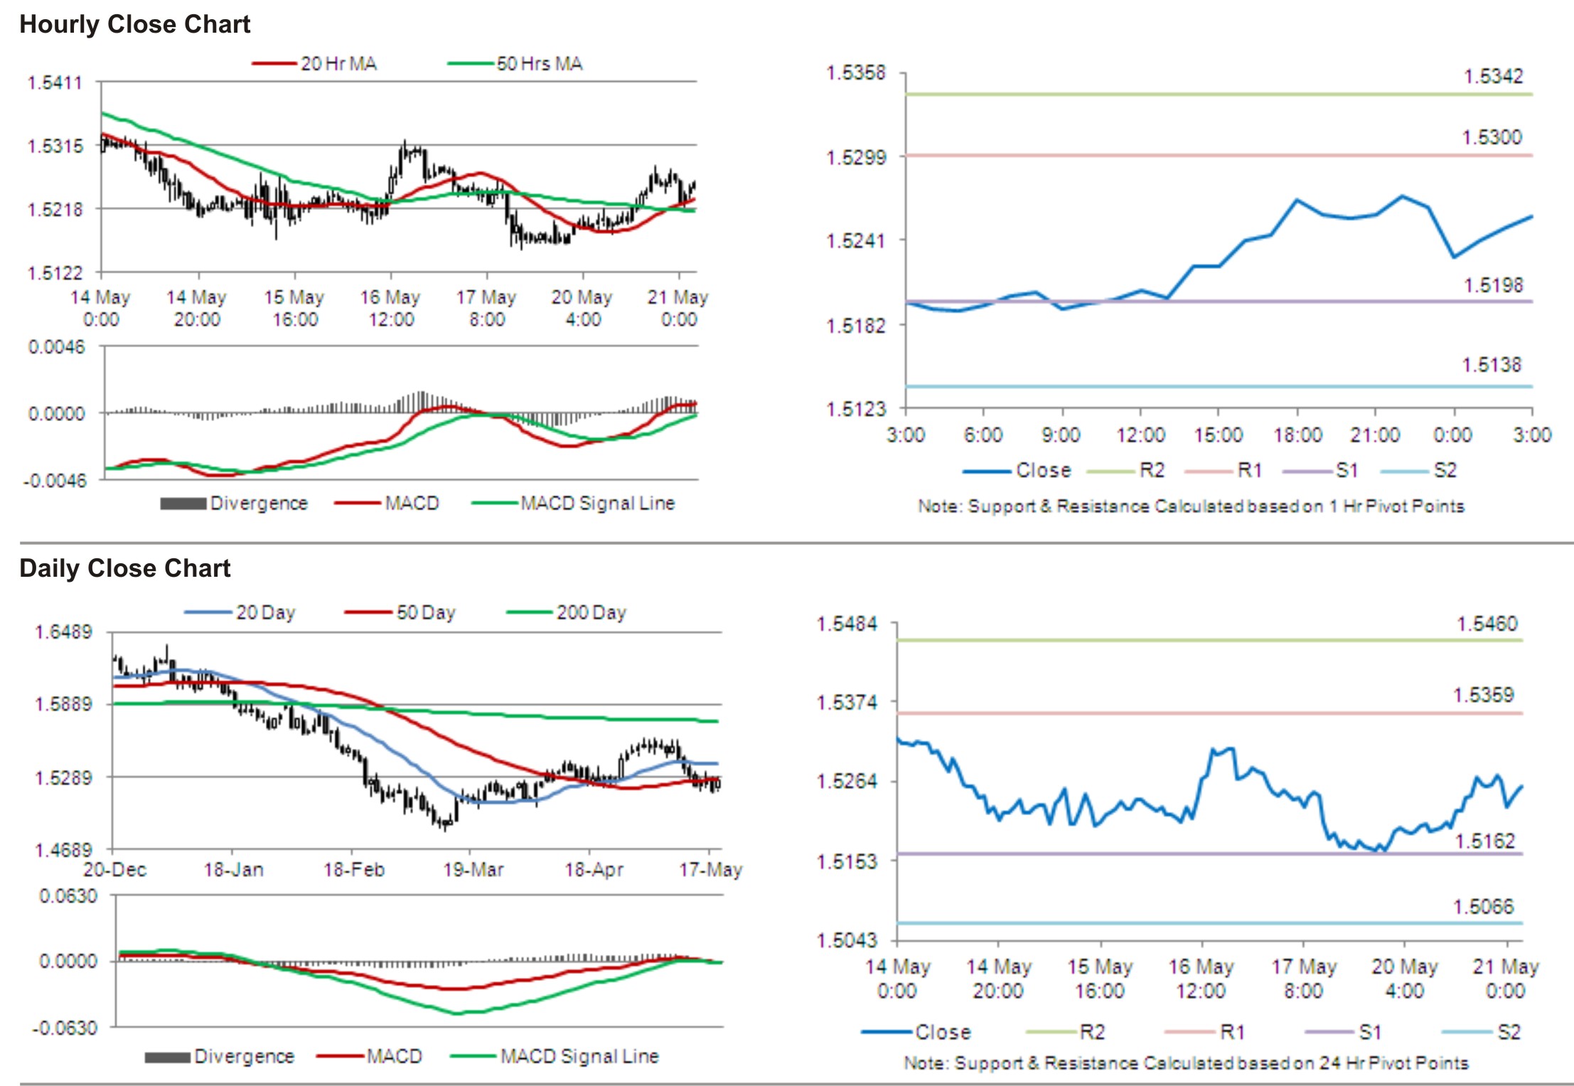Click the 1.5460 resistance label in daily pivot chart
This screenshot has height=1086, width=1574.
click(x=1487, y=624)
